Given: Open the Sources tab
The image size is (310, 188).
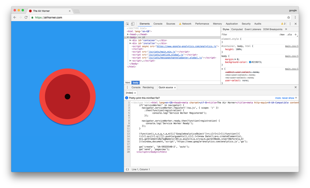Looking at the screenshot, I should click(171, 24).
